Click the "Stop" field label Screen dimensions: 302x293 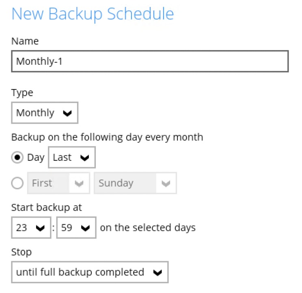(22, 252)
